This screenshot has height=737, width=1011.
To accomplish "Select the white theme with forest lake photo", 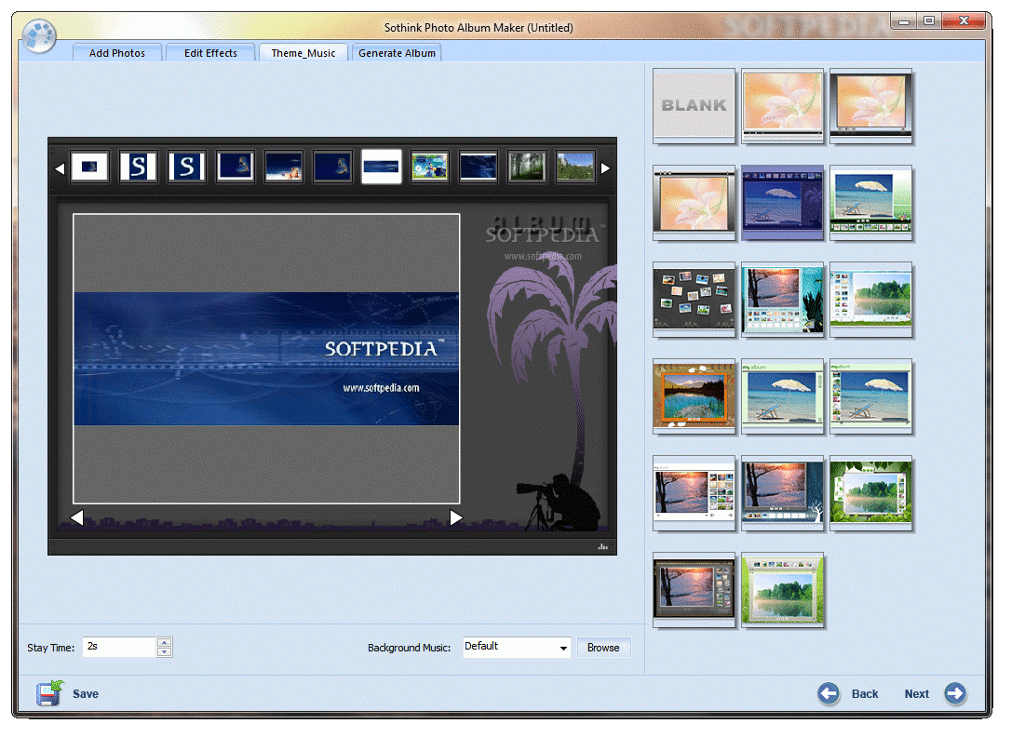I will click(x=870, y=299).
